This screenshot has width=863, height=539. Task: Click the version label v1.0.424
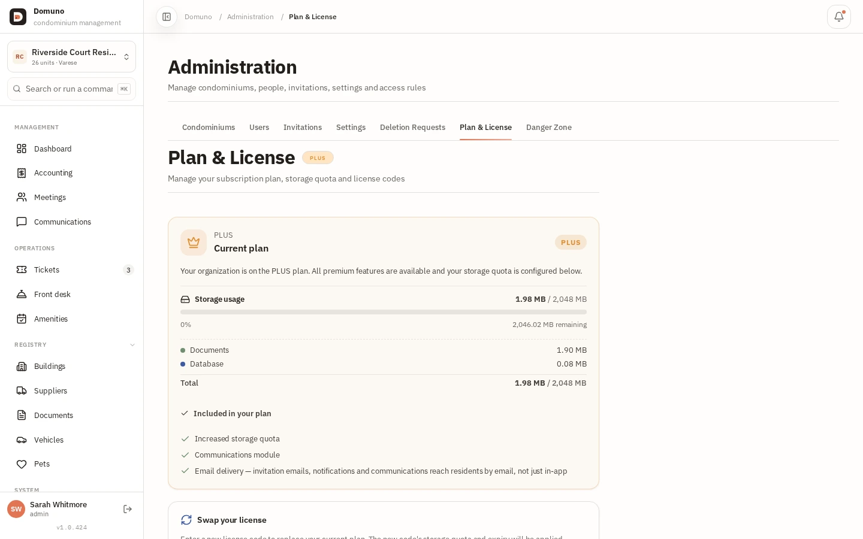(72, 528)
